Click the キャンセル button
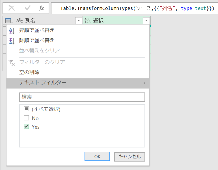 coord(129,157)
